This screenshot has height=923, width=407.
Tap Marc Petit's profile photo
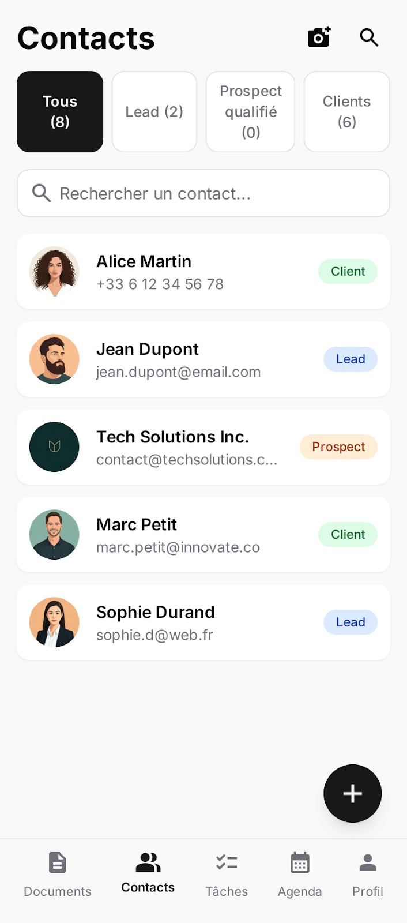[54, 535]
